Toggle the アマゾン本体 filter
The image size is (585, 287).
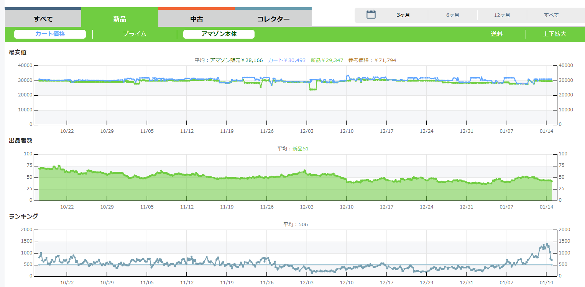[x=219, y=34]
